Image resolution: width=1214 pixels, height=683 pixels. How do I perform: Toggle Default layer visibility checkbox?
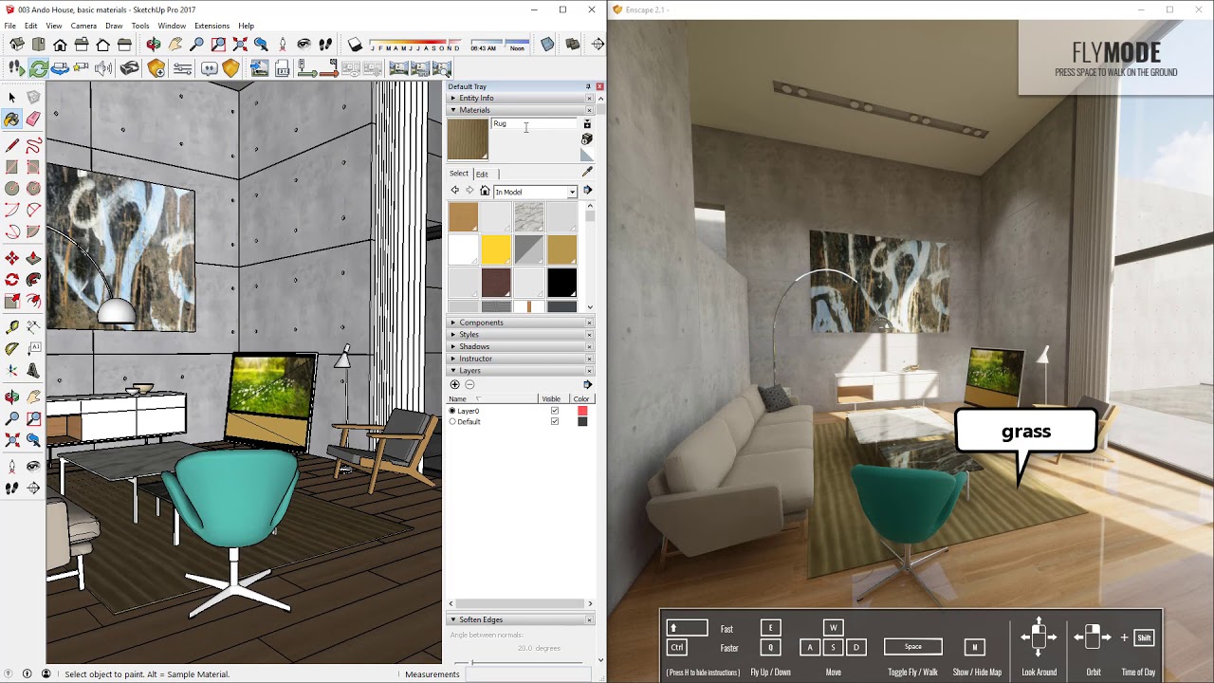click(555, 421)
